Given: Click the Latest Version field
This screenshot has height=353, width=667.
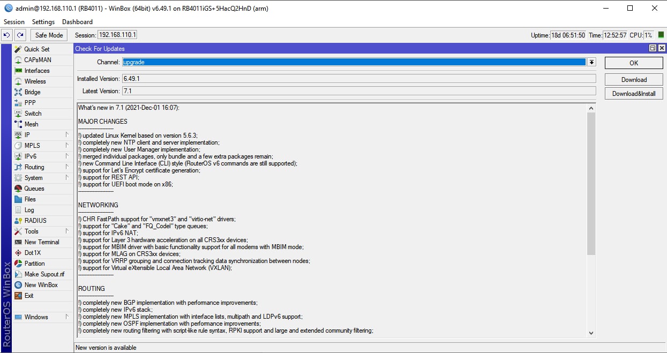Looking at the screenshot, I should coord(359,91).
